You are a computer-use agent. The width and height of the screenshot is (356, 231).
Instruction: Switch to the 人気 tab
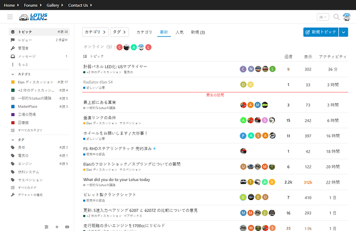point(180,32)
